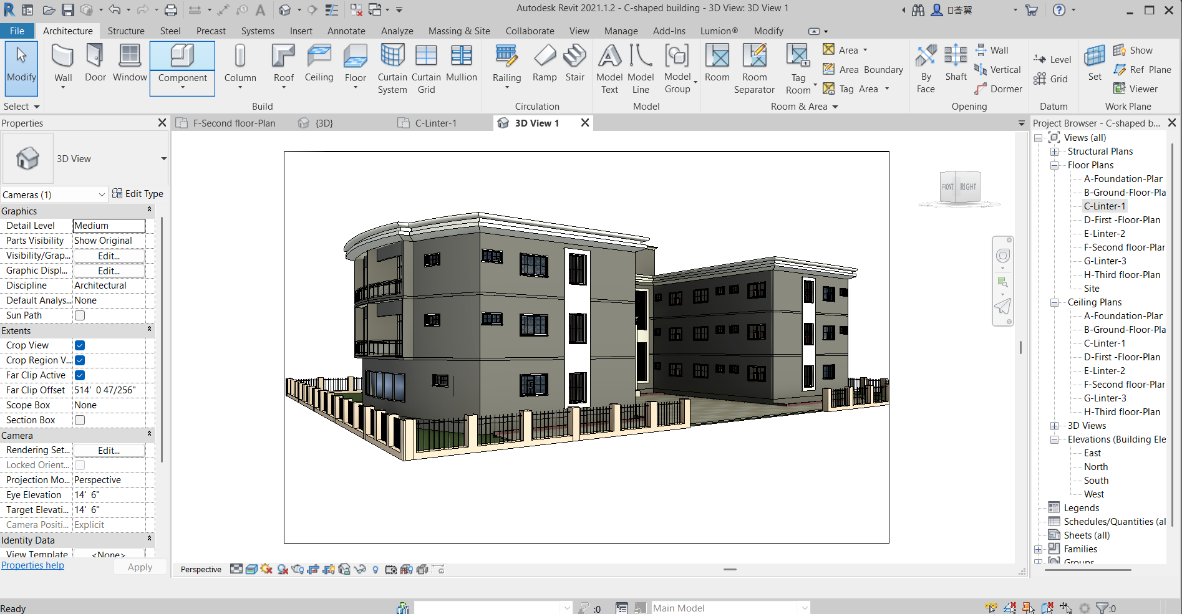Switch to the F-Second floor-Plan view tab
The height and width of the screenshot is (614, 1182).
(x=234, y=123)
